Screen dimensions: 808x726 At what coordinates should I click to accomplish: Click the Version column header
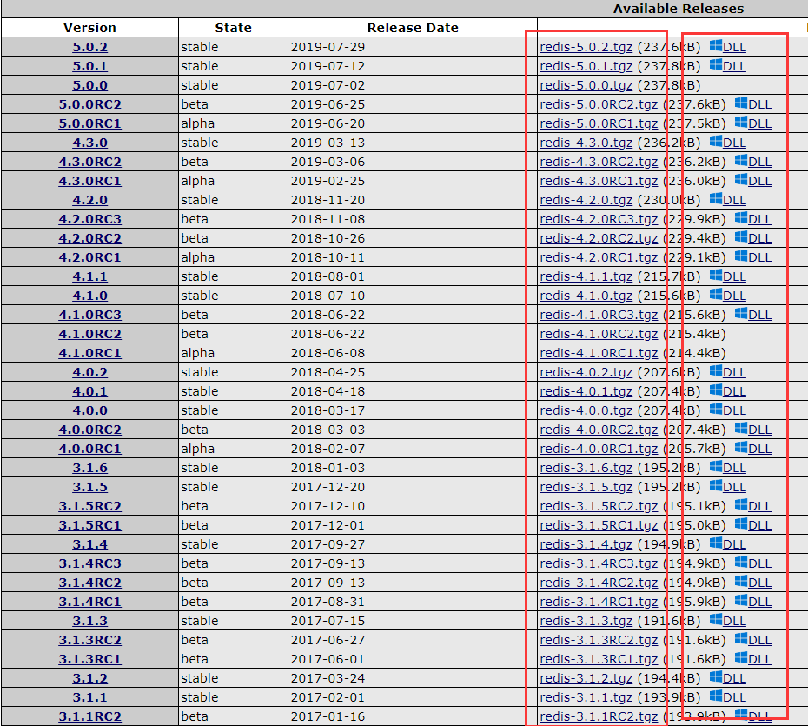89,27
